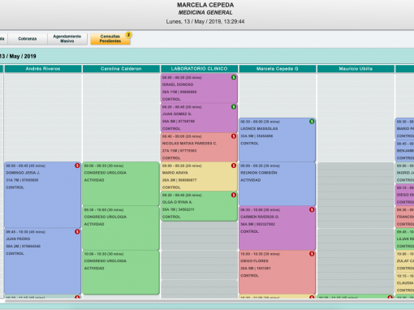Open 10:00 Congreso Urologia activity
The image size is (414, 310).
pos(121,272)
